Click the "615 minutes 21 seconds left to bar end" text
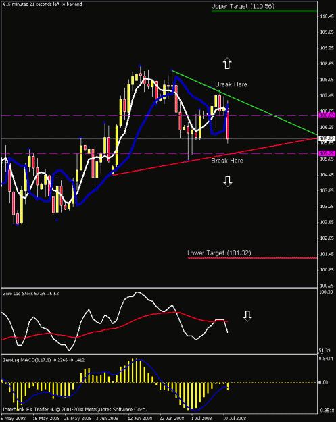This screenshot has height=422, width=336. tap(43, 4)
